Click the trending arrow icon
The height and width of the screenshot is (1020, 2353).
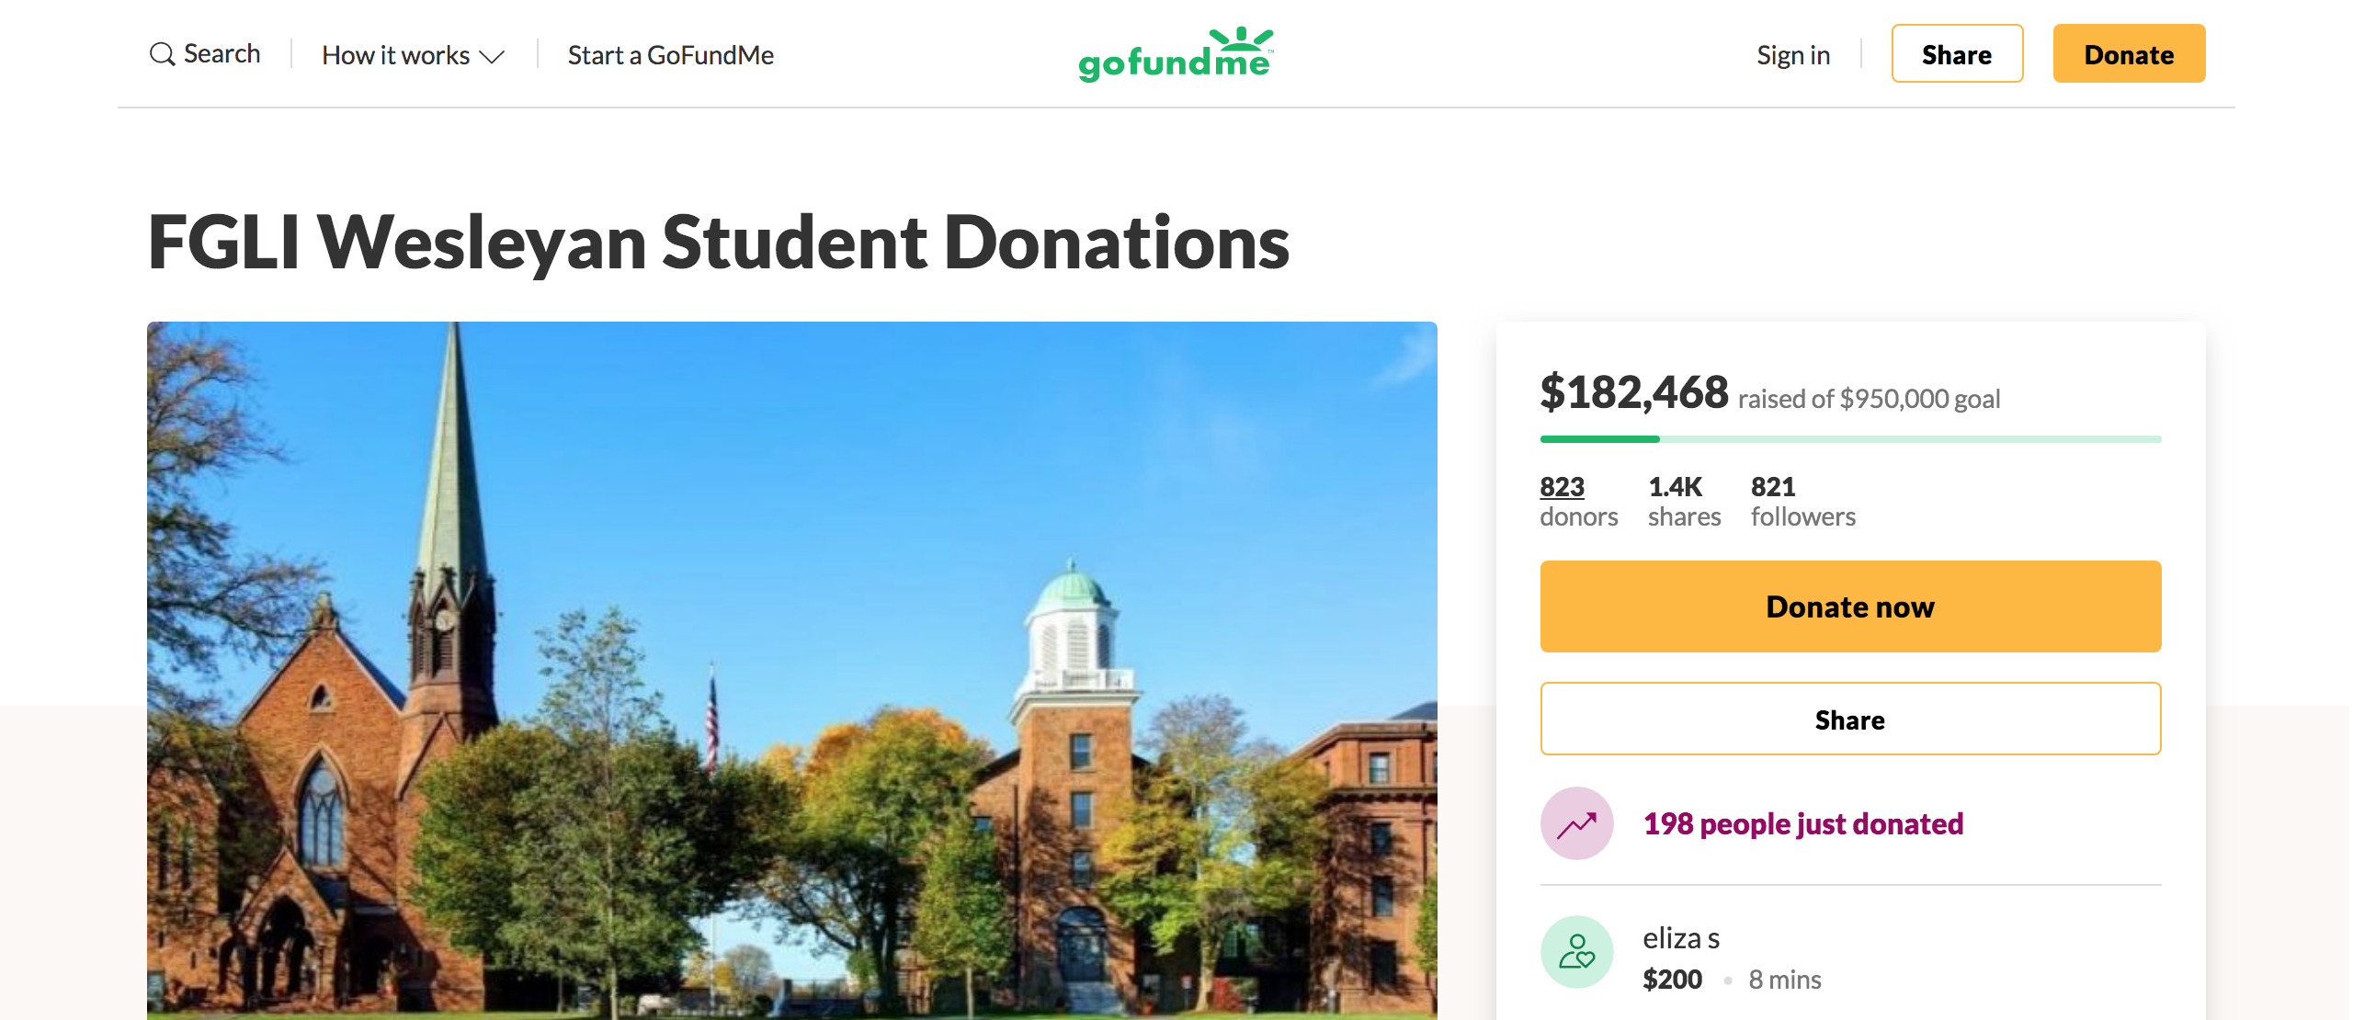click(1576, 824)
